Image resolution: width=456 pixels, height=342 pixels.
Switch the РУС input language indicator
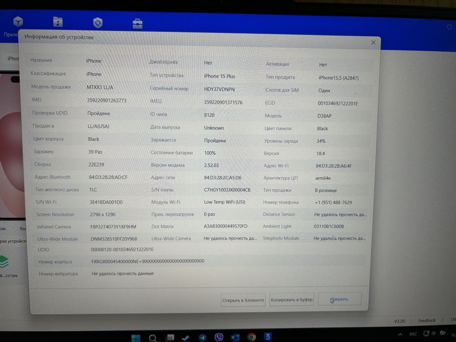point(413,334)
